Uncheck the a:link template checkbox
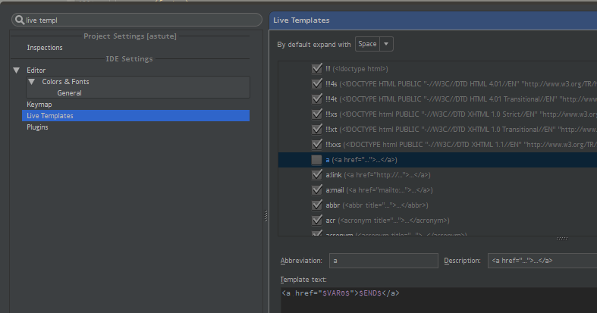The width and height of the screenshot is (597, 313). [x=316, y=175]
